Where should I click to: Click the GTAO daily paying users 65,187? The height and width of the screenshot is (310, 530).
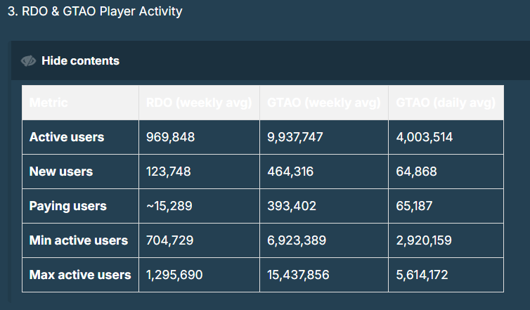(x=415, y=206)
